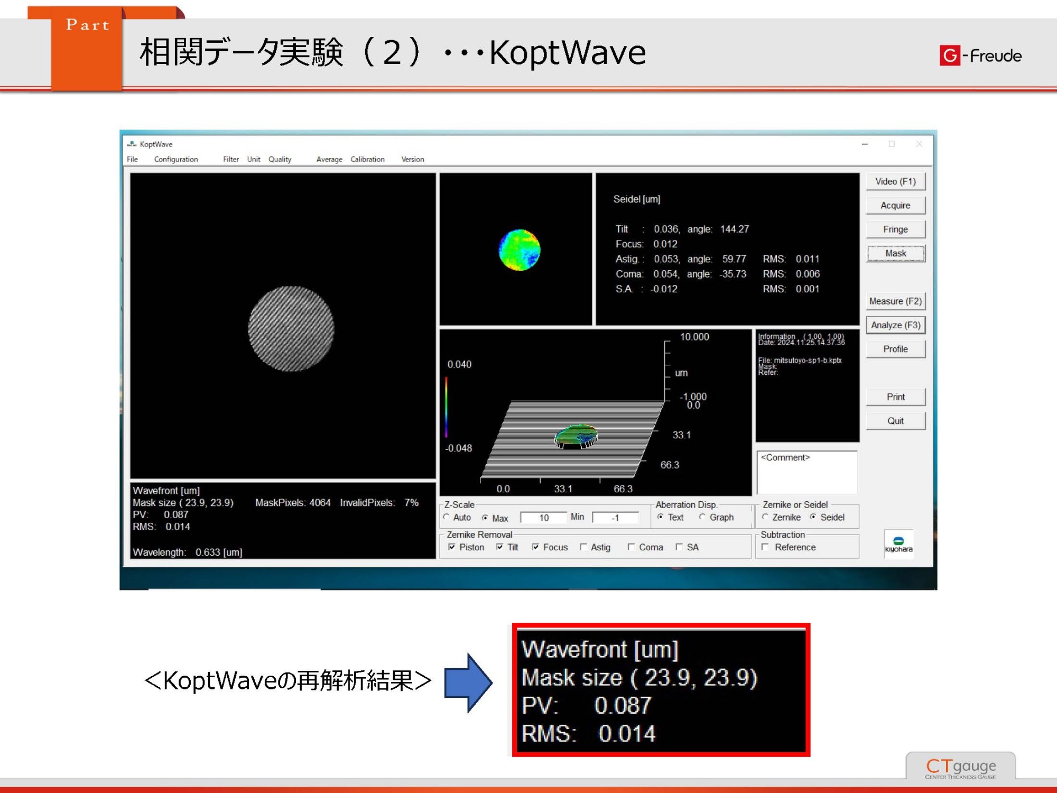Click the fringe pattern circle image
The width and height of the screenshot is (1057, 793).
point(291,328)
